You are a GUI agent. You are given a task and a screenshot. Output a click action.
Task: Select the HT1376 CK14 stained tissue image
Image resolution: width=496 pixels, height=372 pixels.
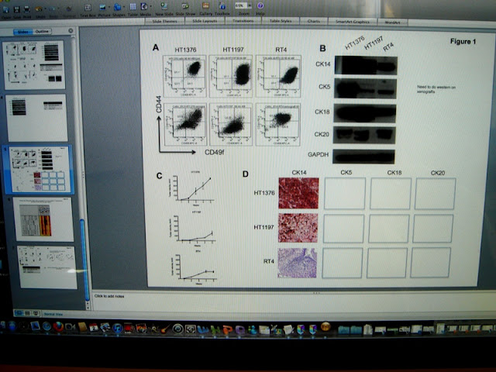point(298,193)
